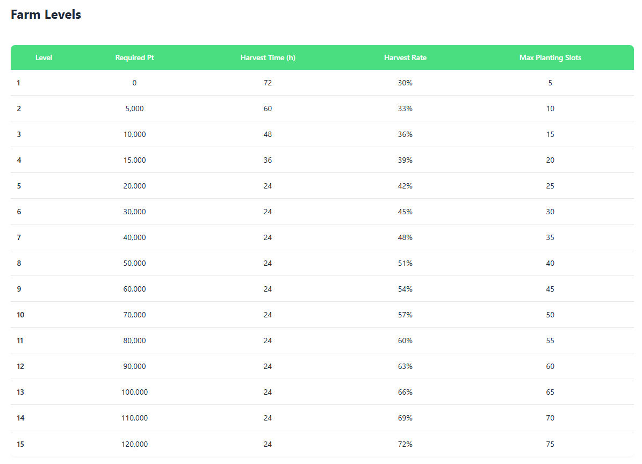Image resolution: width=642 pixels, height=464 pixels.
Task: Select level number 4 in Level column
Action: tap(19, 160)
